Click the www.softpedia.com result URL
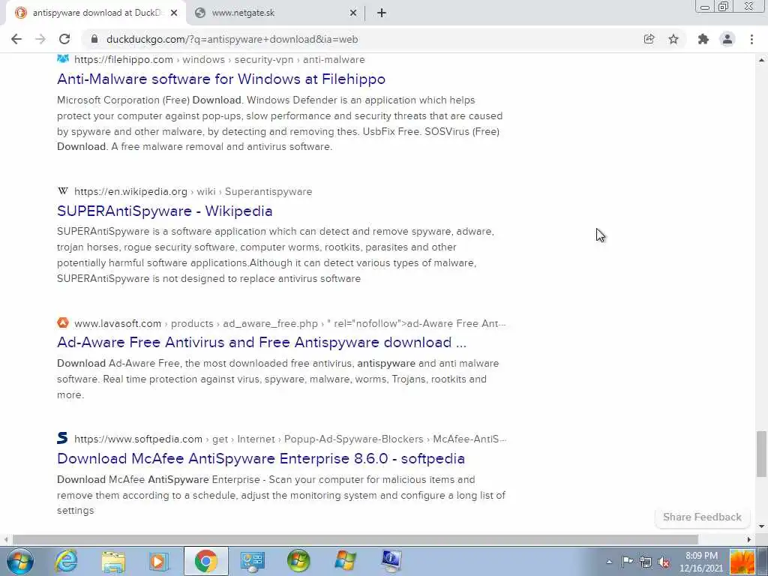Image resolution: width=768 pixels, height=576 pixels. pyautogui.click(x=290, y=439)
